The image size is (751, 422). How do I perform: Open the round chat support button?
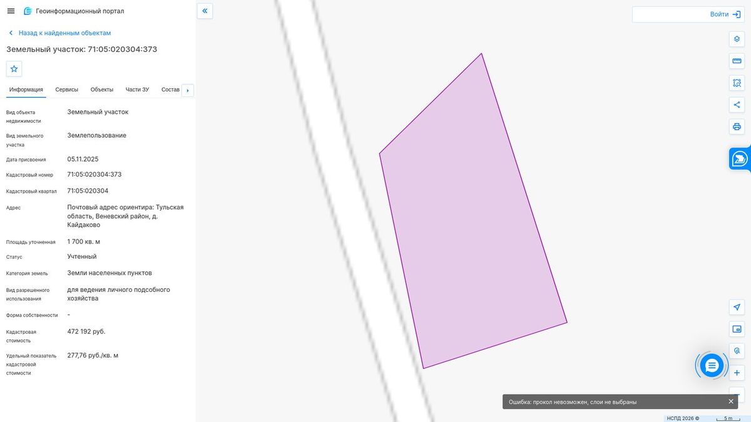coord(712,366)
